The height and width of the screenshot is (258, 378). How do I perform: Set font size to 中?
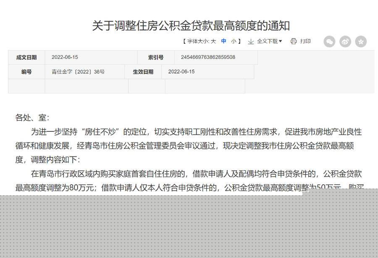click(x=224, y=41)
